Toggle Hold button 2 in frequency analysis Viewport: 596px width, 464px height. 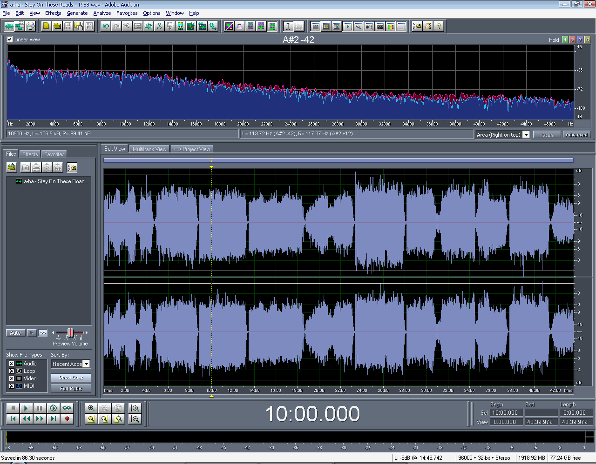click(x=573, y=40)
